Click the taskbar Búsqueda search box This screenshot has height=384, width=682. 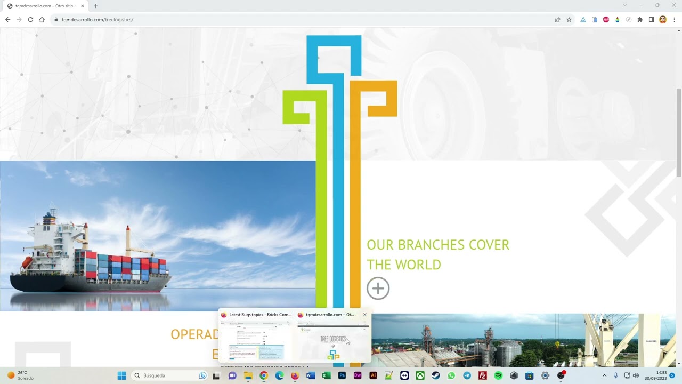169,375
